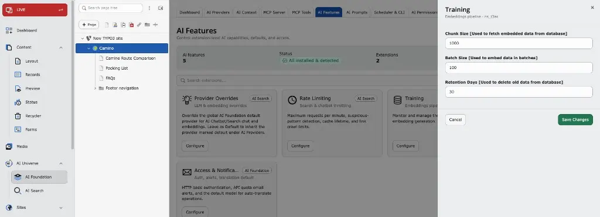Focus the Batch Size input field
Image resolution: width=600 pixels, height=217 pixels.
click(519, 68)
